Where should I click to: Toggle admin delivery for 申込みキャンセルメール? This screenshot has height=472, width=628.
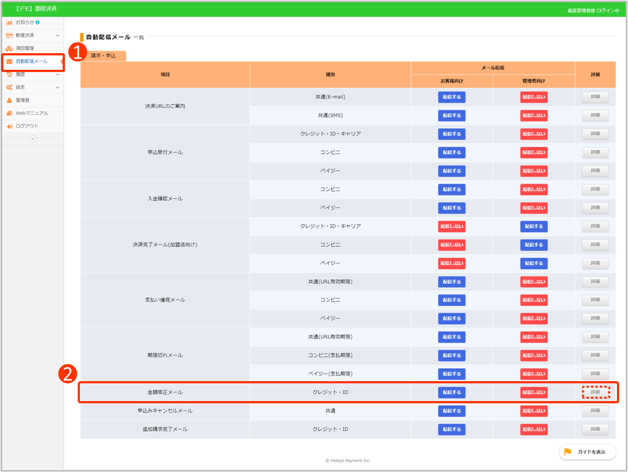(x=534, y=411)
